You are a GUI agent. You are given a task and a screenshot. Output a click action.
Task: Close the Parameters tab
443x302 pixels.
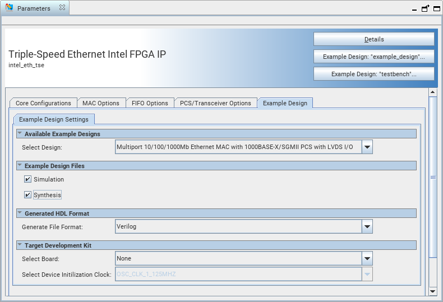(x=62, y=8)
